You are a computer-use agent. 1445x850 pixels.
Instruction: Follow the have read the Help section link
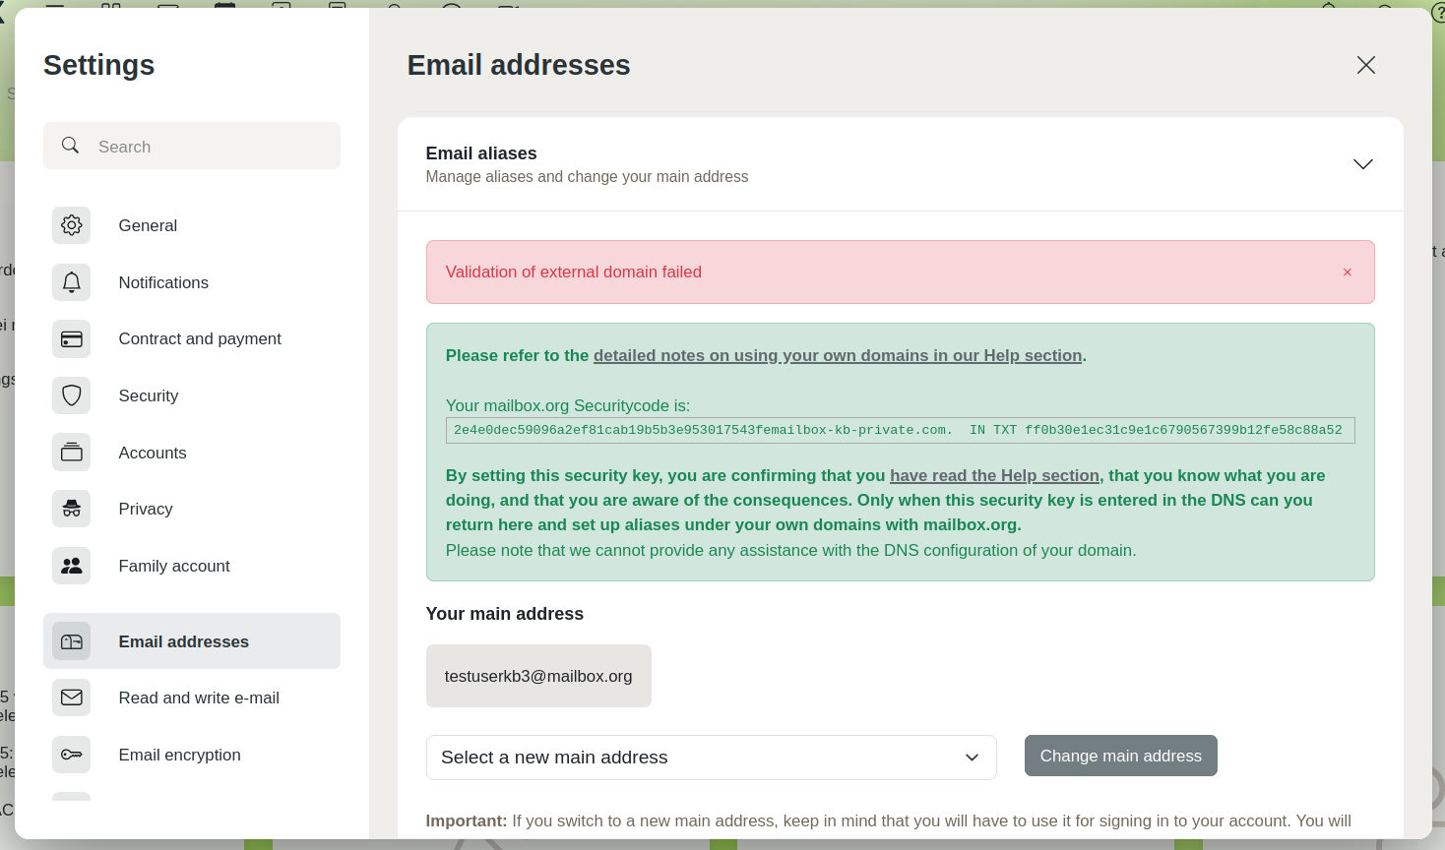[x=994, y=475]
